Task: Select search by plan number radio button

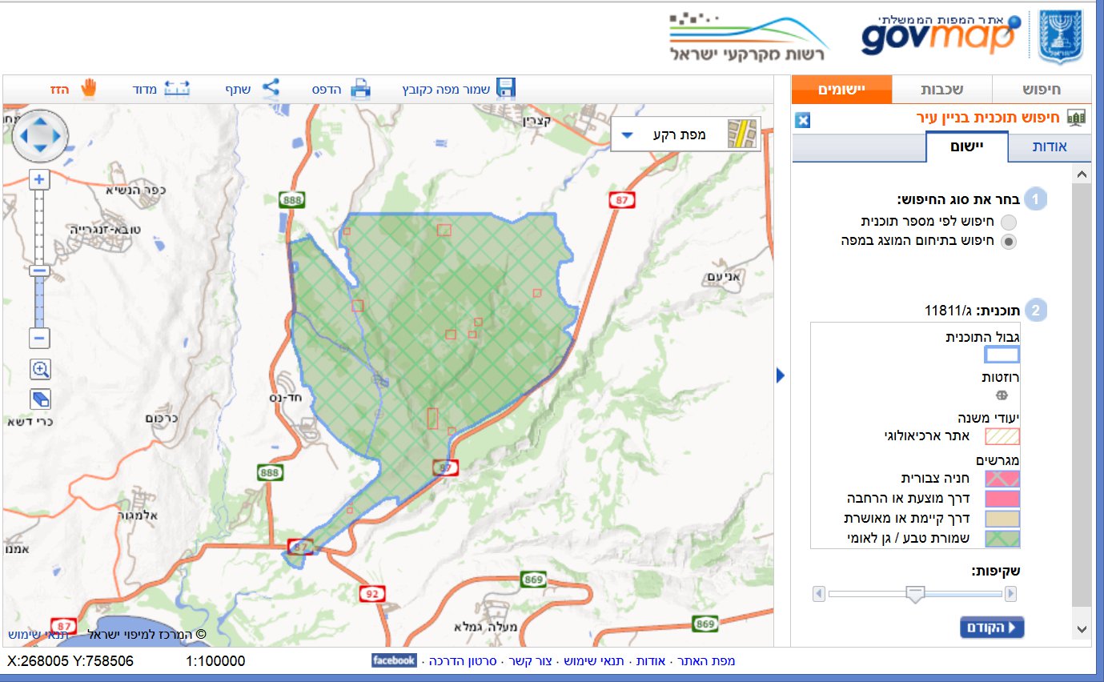Action: (1010, 222)
